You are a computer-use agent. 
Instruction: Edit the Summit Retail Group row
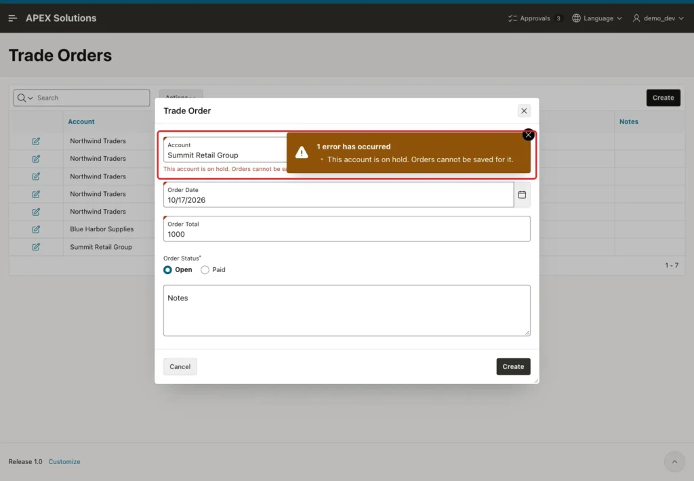point(36,247)
